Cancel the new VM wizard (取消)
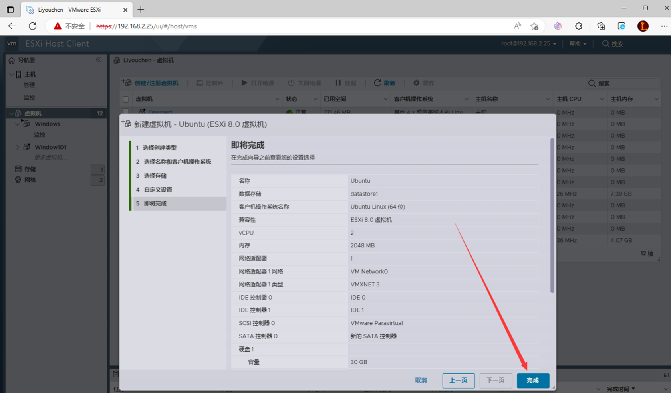671x393 pixels. click(421, 381)
